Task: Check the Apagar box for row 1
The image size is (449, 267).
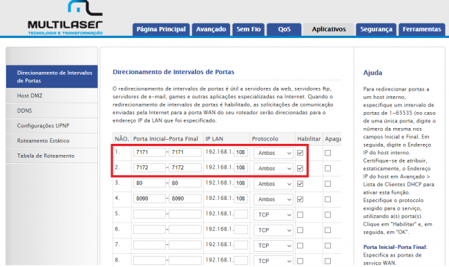Action: (328, 153)
